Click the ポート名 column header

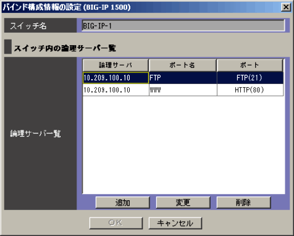coord(183,65)
